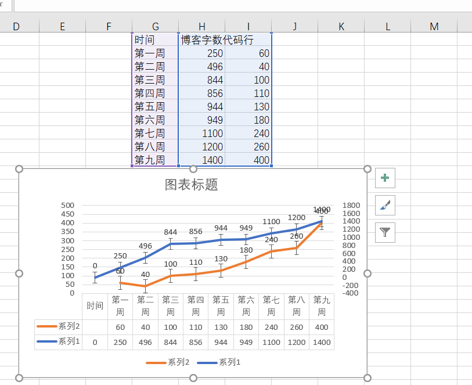Click the 系列1 row label in data table

(59, 341)
